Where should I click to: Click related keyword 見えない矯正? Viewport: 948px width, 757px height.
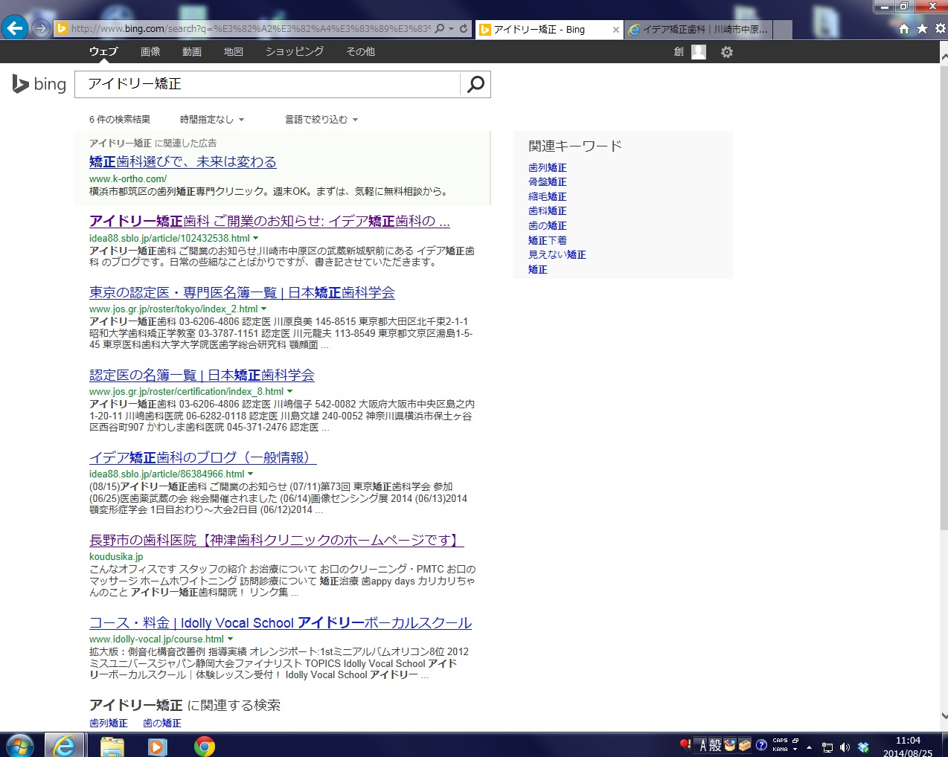click(557, 255)
